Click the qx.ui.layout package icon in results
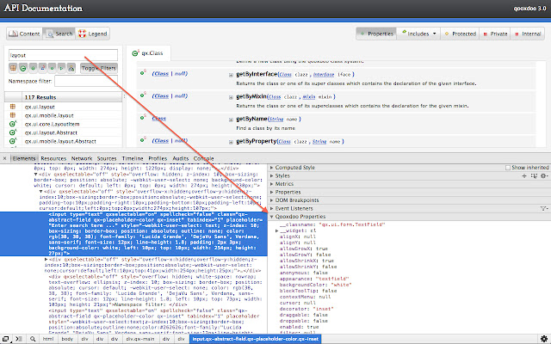 click(x=13, y=107)
